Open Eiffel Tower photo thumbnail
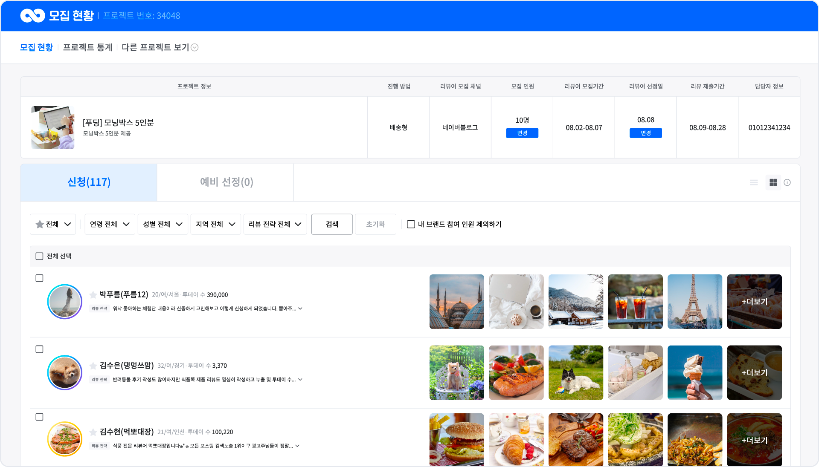 click(694, 302)
